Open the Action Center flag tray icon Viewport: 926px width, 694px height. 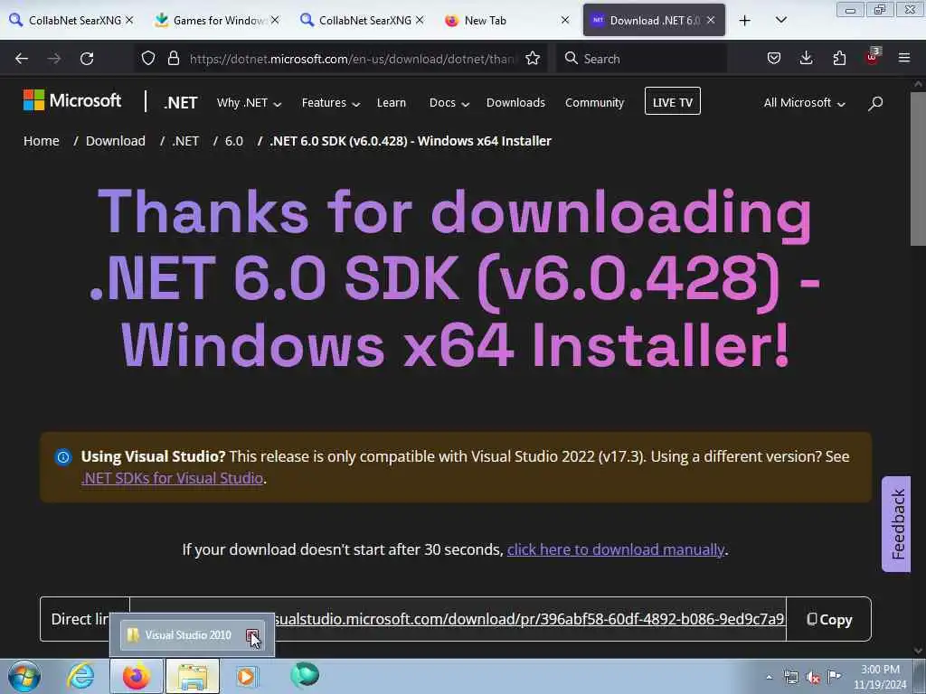(835, 677)
